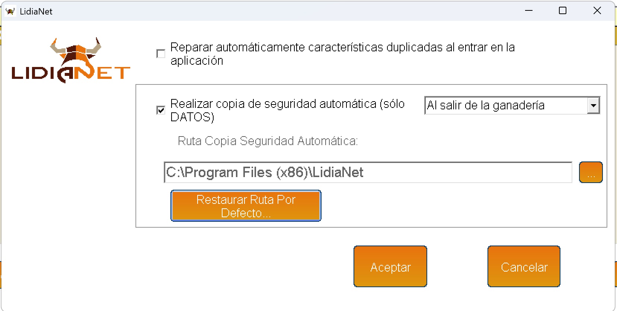Expand the backup timing dropdown arrow
617x311 pixels.
coord(593,106)
